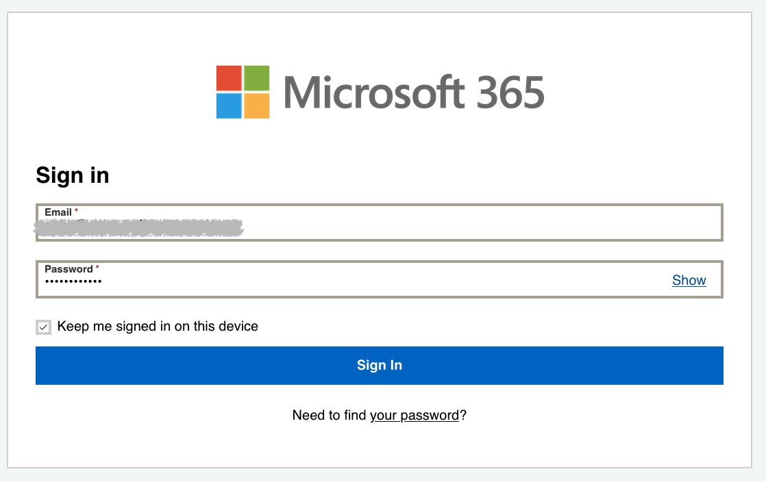The height and width of the screenshot is (482, 766).
Task: Focus the Email input field
Action: click(480, 227)
